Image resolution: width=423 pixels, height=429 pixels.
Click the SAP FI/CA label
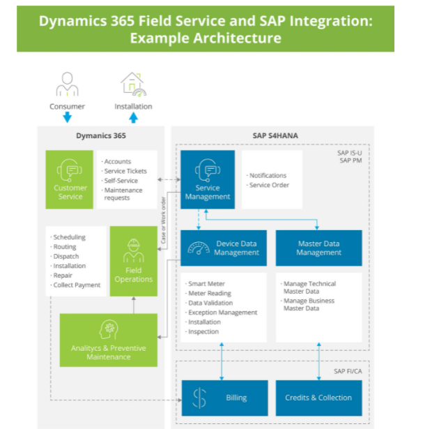point(348,371)
